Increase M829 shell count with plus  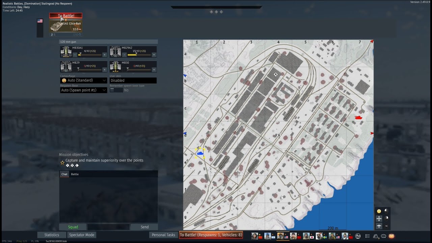[104, 70]
